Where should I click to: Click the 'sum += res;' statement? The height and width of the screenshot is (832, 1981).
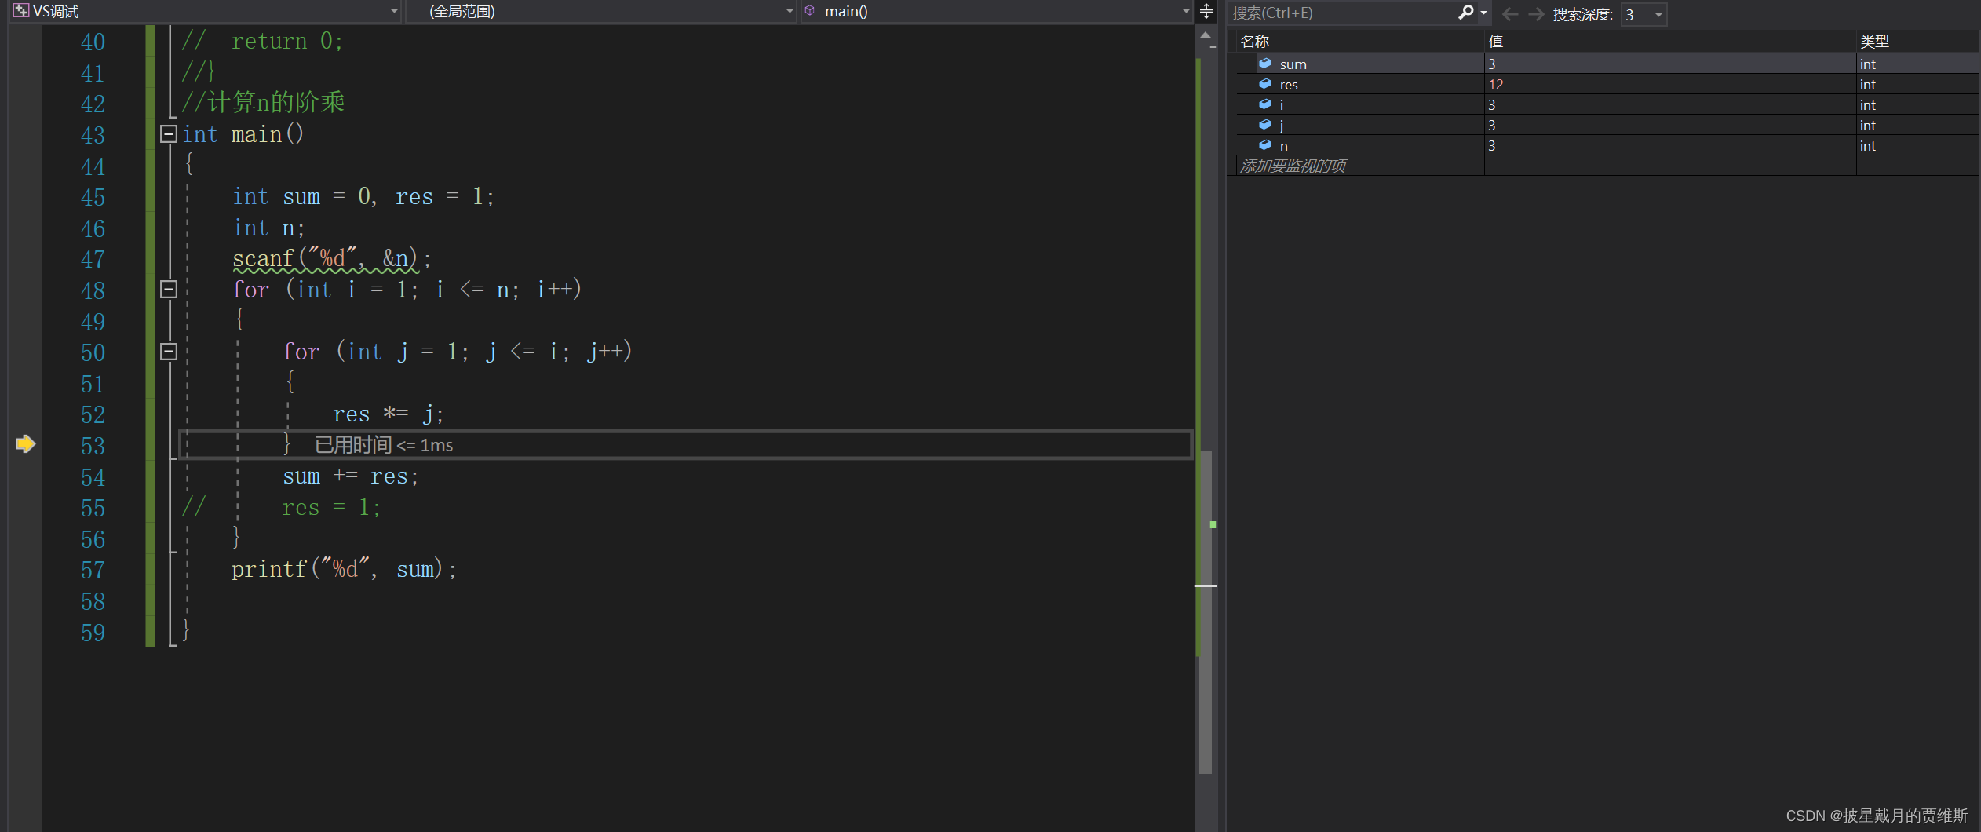tap(351, 476)
